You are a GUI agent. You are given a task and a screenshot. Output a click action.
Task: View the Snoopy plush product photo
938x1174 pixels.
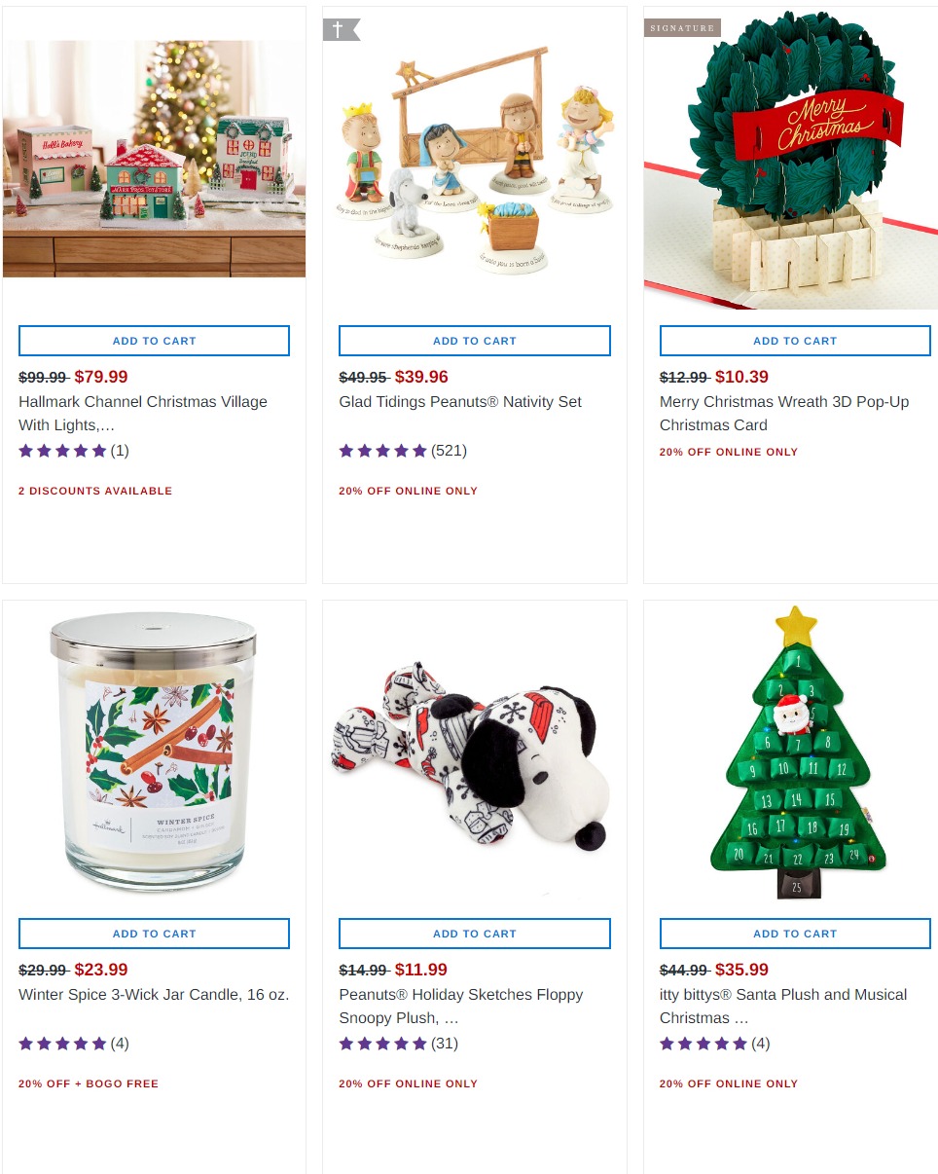pyautogui.click(x=475, y=756)
